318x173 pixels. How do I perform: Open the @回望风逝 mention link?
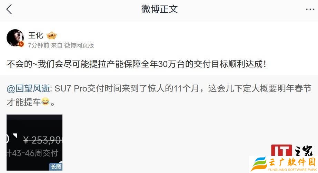click(28, 88)
